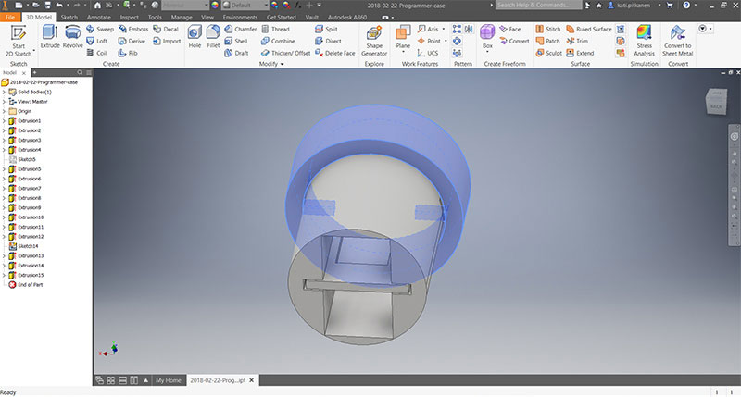Screen dimensions: 741x397
Task: Choose the Loft tool
Action: 97,41
